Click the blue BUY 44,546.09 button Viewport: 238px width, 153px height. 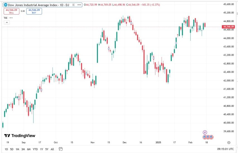[34, 11]
